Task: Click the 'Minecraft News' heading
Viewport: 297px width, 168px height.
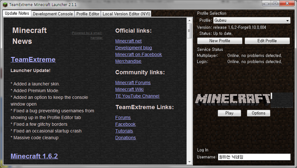Action: pos(30,36)
